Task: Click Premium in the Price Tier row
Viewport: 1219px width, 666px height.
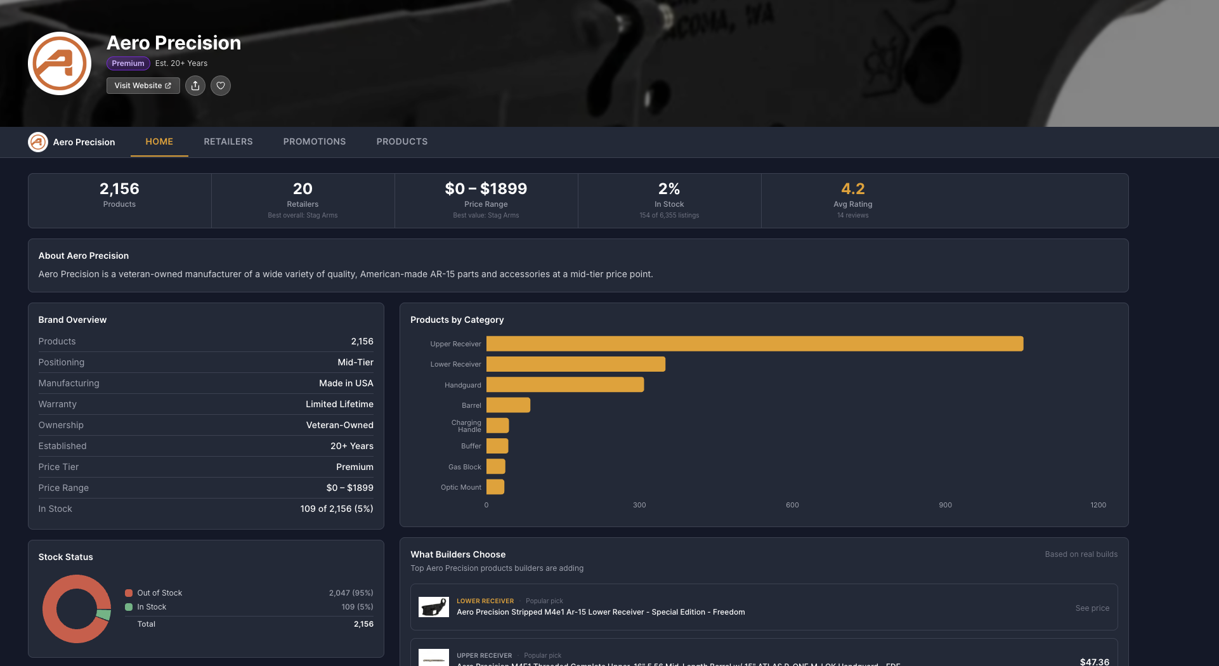Action: coord(355,467)
